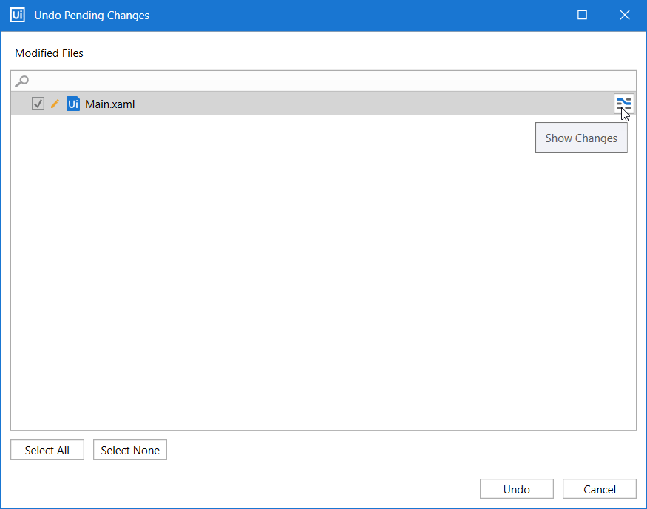
Task: Click the search magnifier icon
Action: [x=21, y=81]
